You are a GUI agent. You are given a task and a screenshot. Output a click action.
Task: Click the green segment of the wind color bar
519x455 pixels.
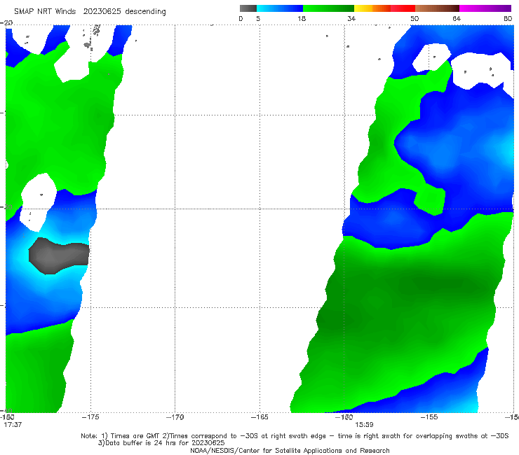pos(328,8)
